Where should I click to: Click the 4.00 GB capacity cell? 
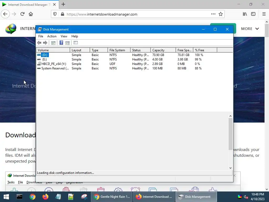pyautogui.click(x=157, y=59)
